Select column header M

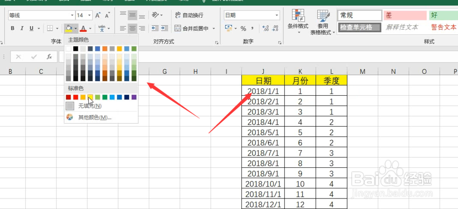[362, 71]
